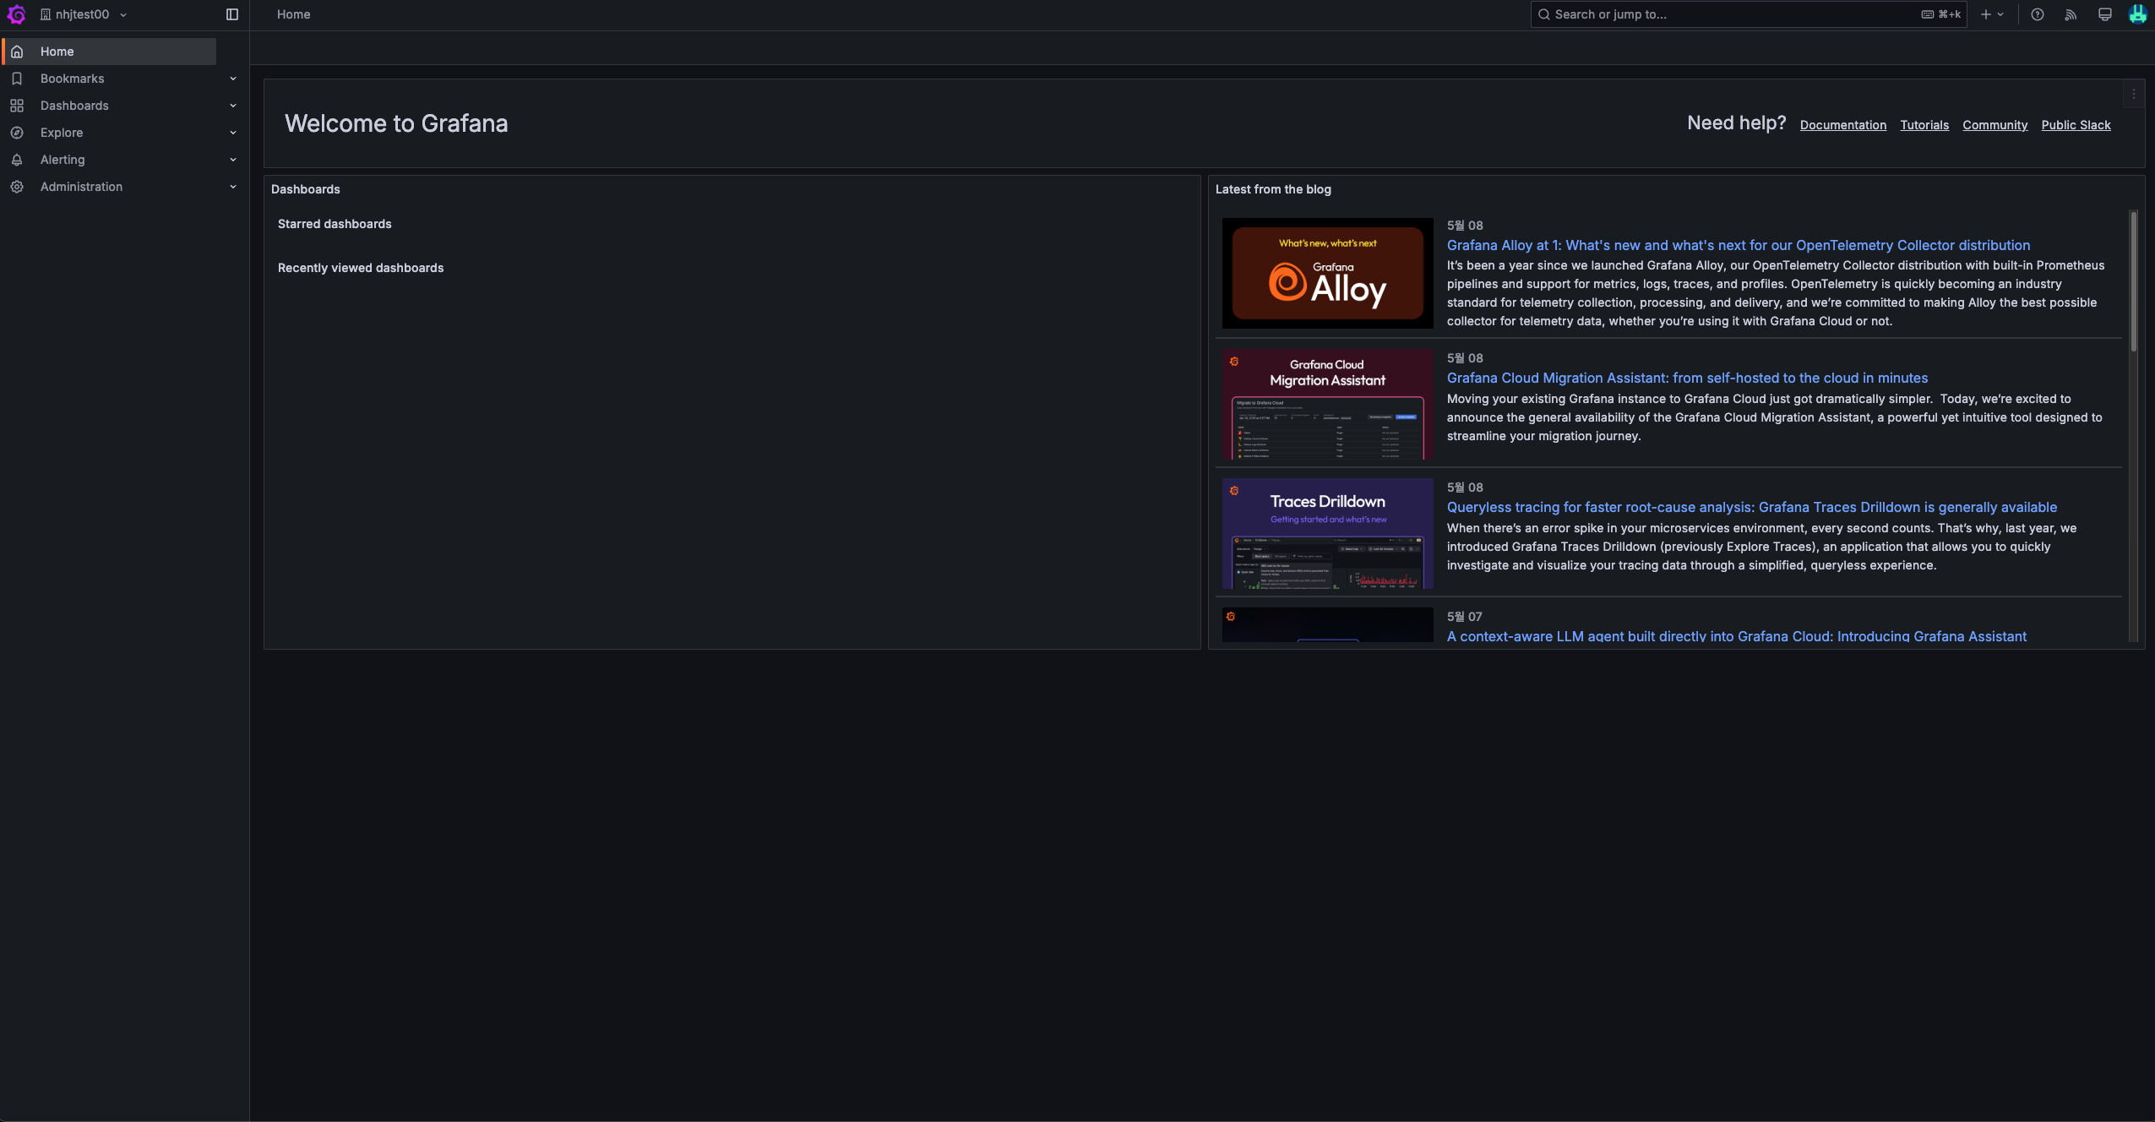Open the user profile avatar
Image resolution: width=2155 pixels, height=1122 pixels.
pos(2137,14)
